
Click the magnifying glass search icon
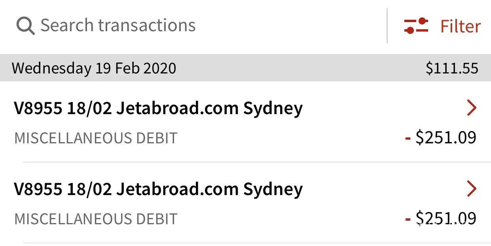25,26
